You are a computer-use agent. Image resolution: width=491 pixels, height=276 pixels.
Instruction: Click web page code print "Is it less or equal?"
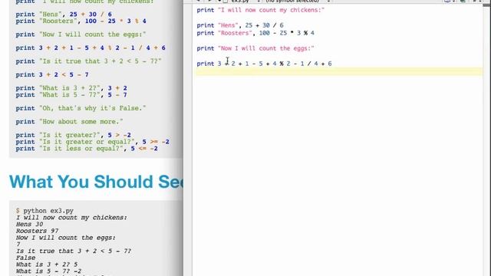click(87, 148)
